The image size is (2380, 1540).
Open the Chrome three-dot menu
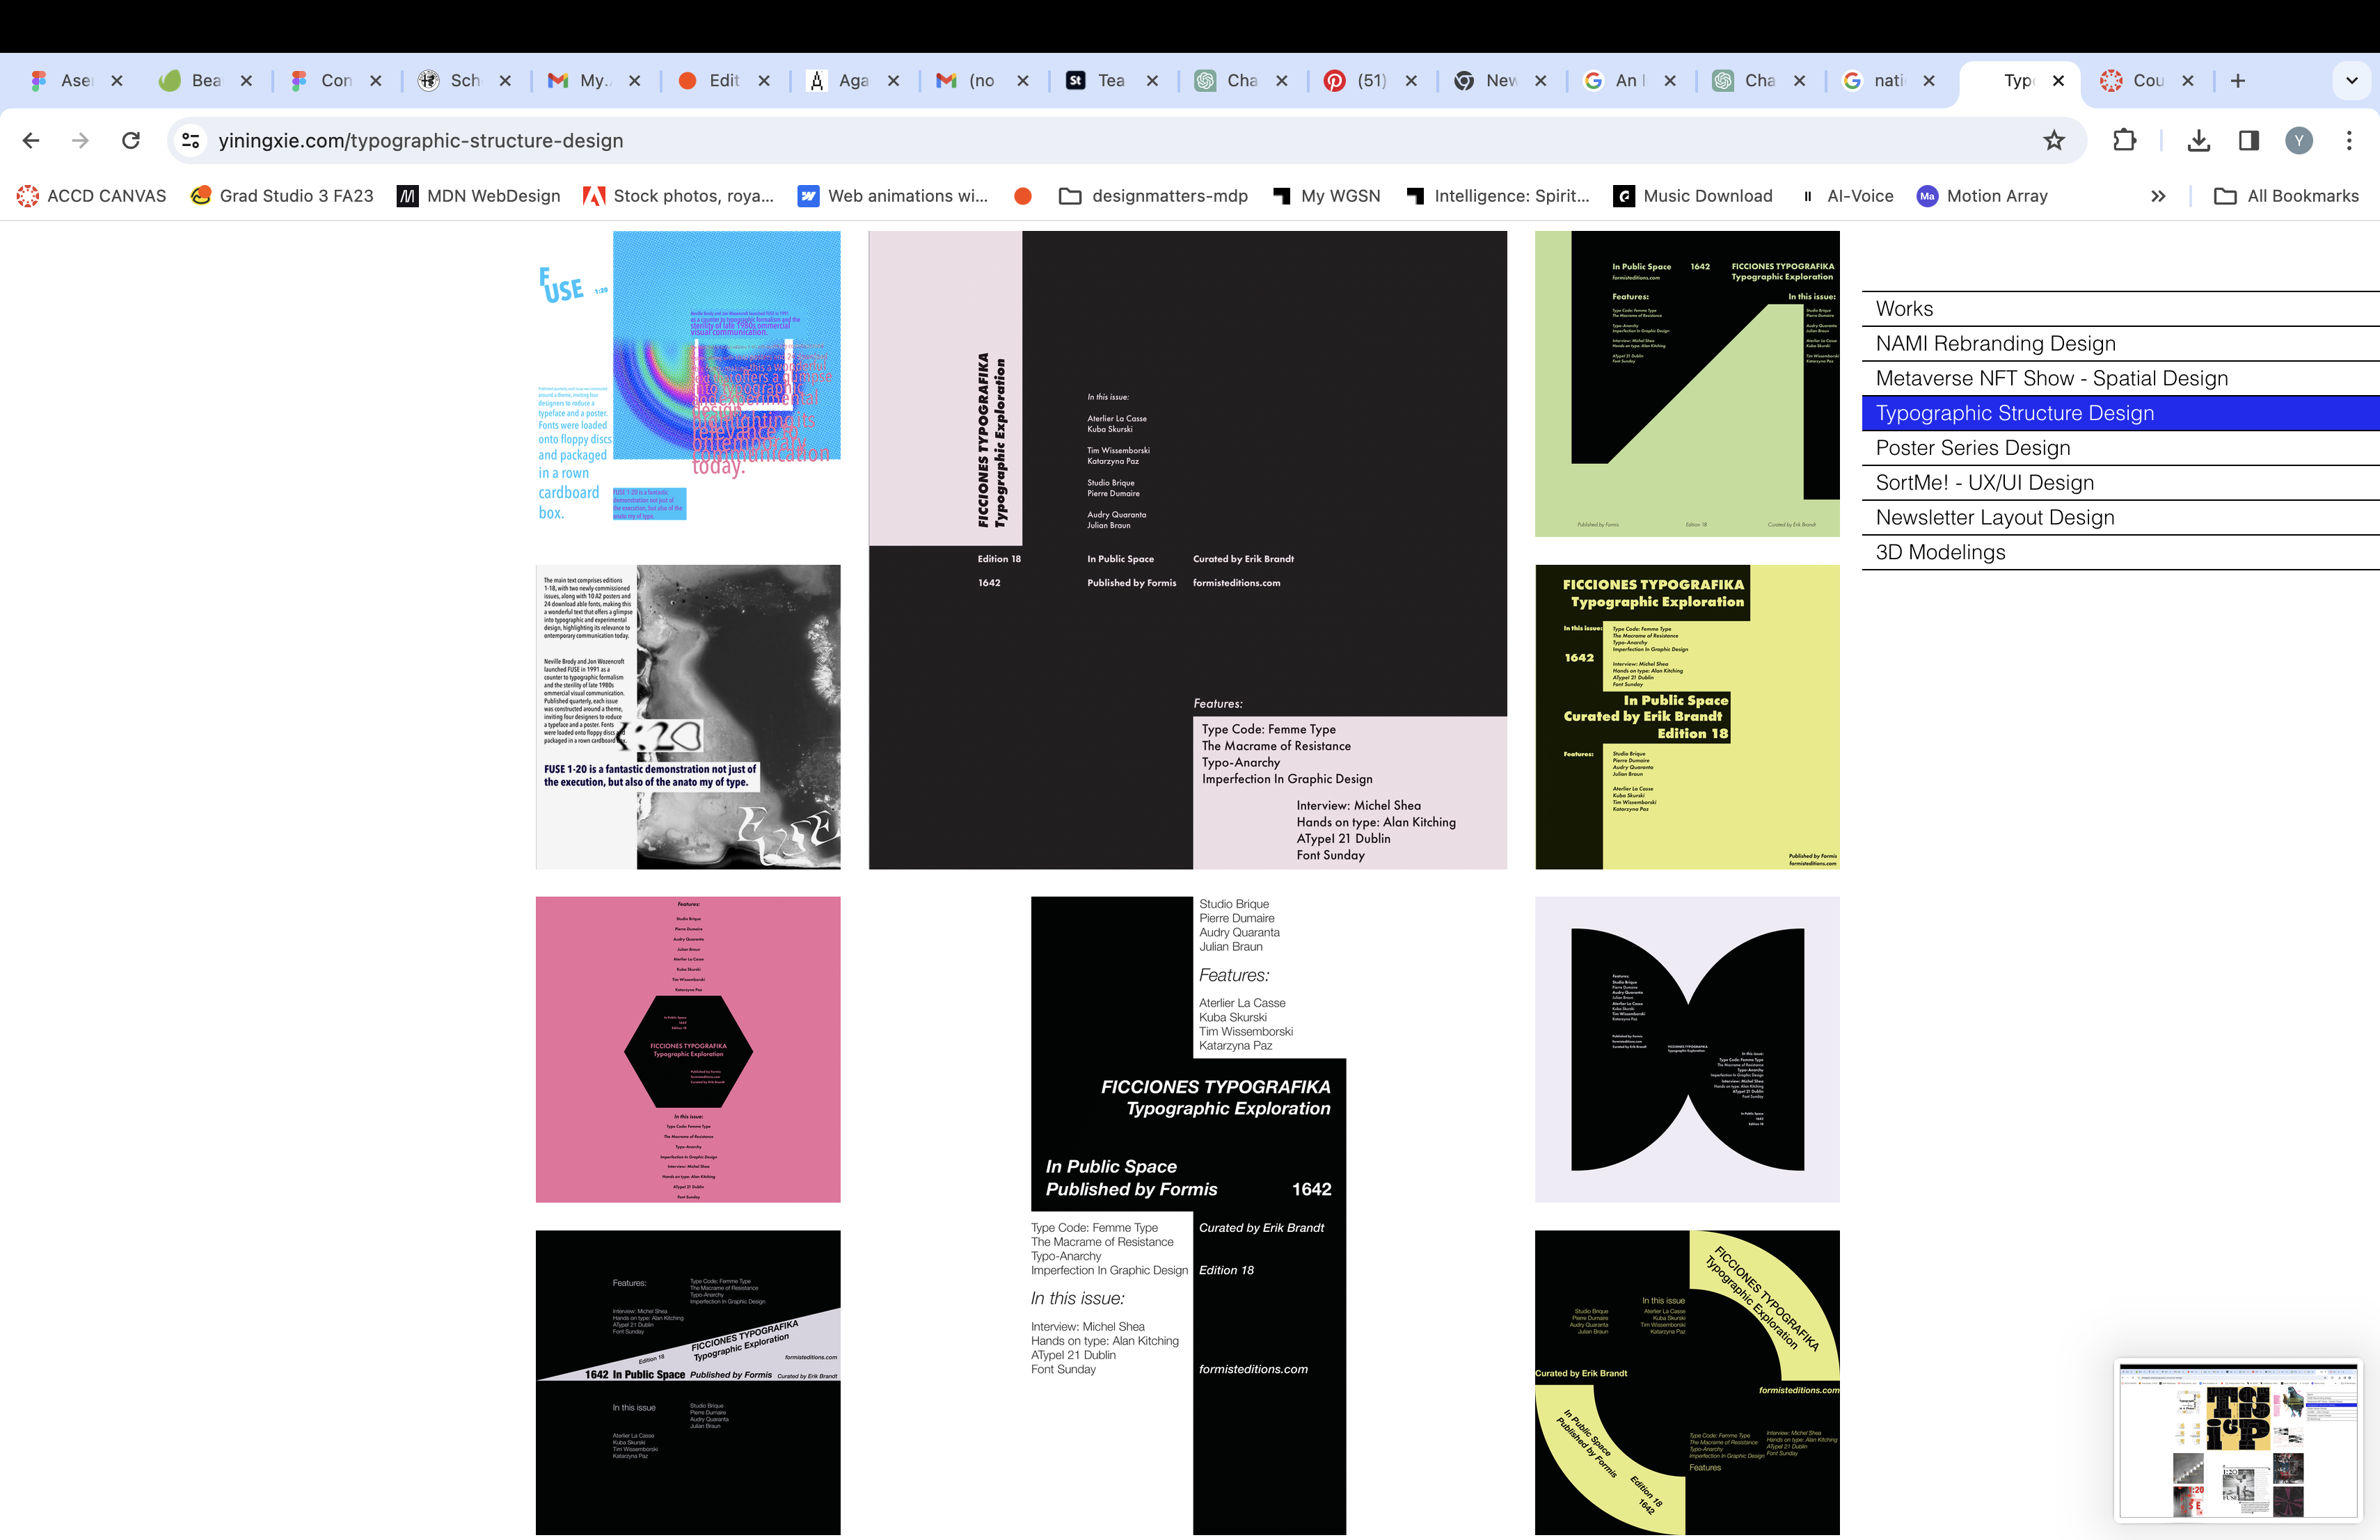click(x=2349, y=141)
